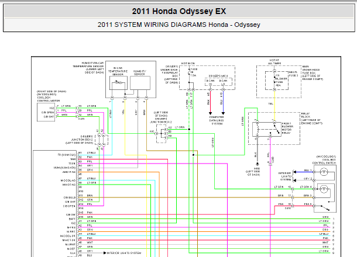The height and width of the screenshot is (257, 357).
Task: Click the driver's under-dash 7.5A fuse symbol
Action: click(x=190, y=73)
